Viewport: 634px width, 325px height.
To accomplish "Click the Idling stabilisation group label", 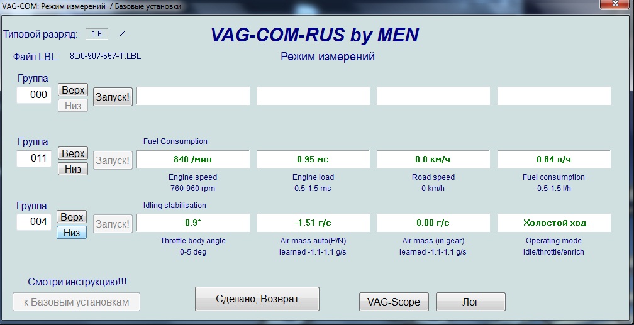I will point(175,206).
